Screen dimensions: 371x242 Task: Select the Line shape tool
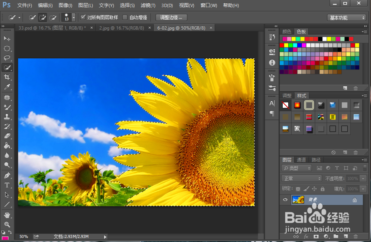click(7, 205)
